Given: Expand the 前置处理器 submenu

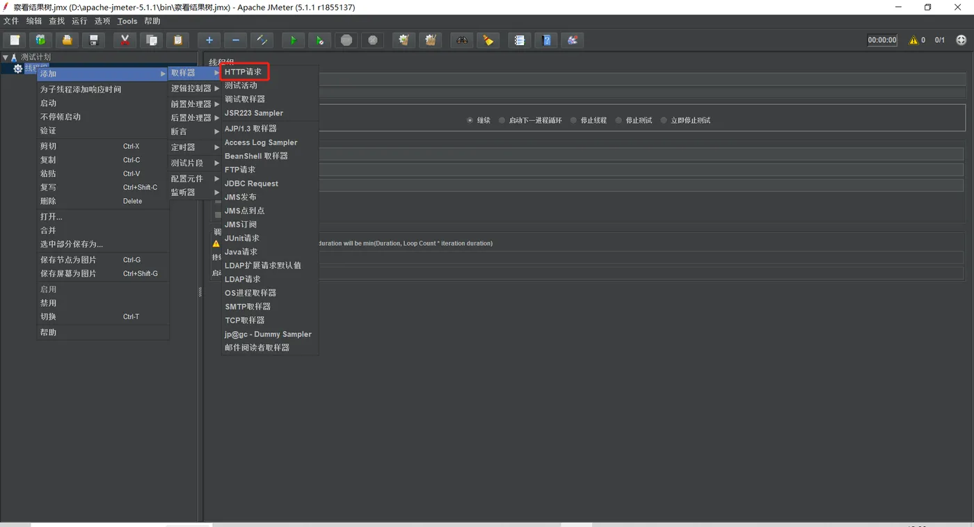Looking at the screenshot, I should pos(195,104).
